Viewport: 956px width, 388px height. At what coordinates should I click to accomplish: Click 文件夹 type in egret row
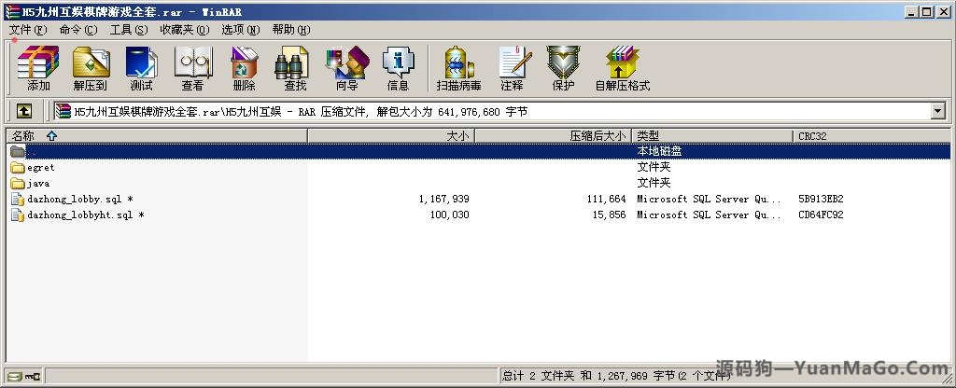[x=654, y=167]
